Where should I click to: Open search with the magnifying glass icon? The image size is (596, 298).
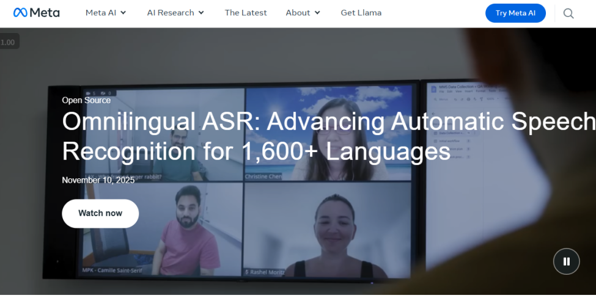coord(568,13)
